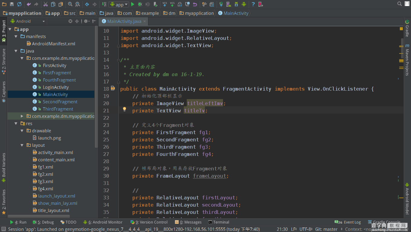Image resolution: width=411 pixels, height=232 pixels.
Task: Click the Paste clipboard icon
Action: point(61,4)
